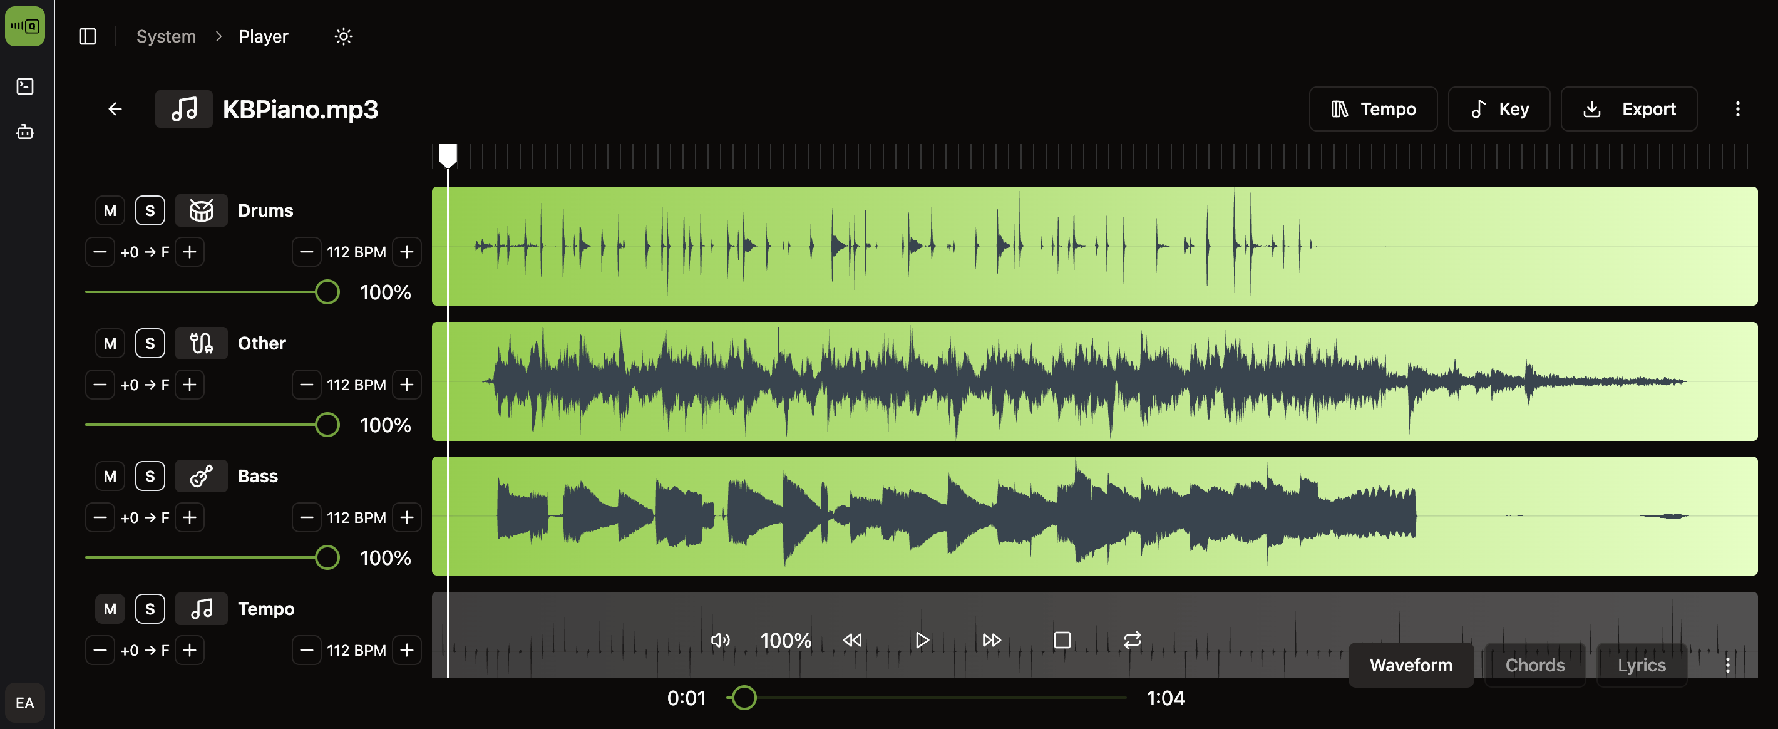Click the Drums instrument icon

coord(201,210)
